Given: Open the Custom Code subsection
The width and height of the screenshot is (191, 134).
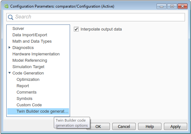Looking at the screenshot, I should (29, 105).
